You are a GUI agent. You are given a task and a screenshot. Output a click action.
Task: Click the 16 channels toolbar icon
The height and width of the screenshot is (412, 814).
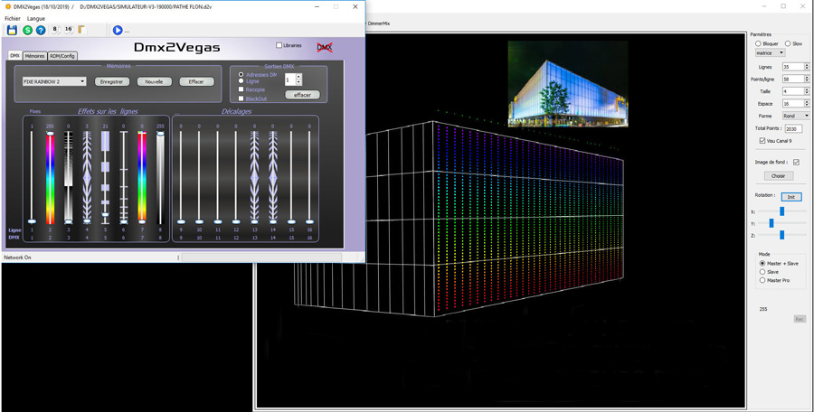[69, 30]
